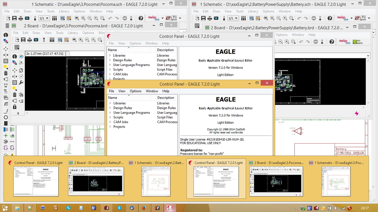This screenshot has height=212, width=378.
Task: Open Tools menu in Battery schematic window
Action: [x=240, y=11]
